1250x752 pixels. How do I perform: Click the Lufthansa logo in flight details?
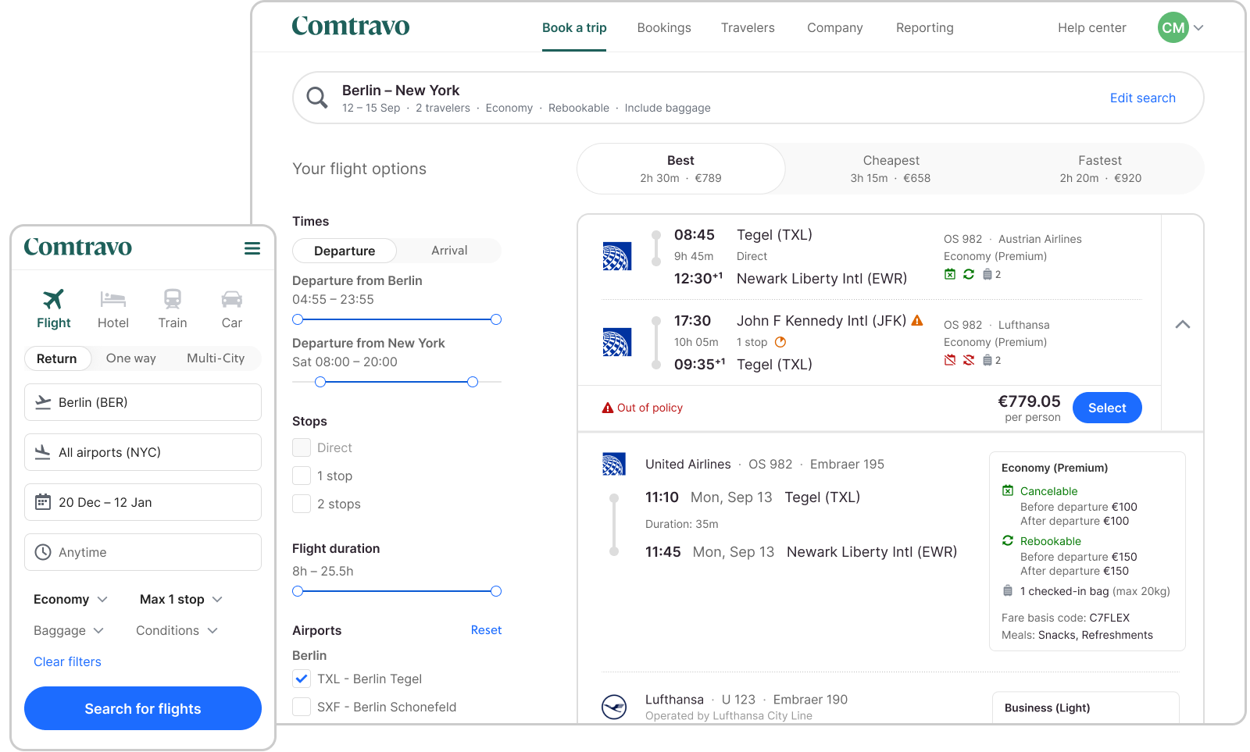614,707
